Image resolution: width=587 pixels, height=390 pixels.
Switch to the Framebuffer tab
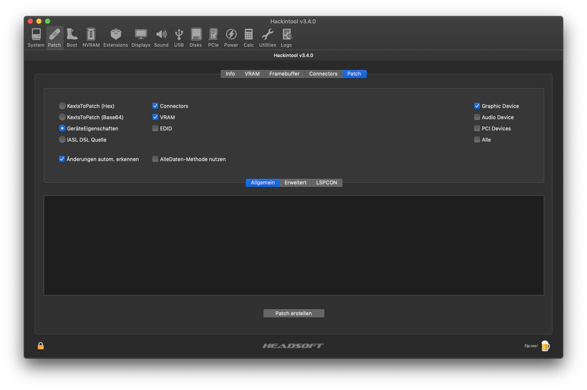(284, 74)
